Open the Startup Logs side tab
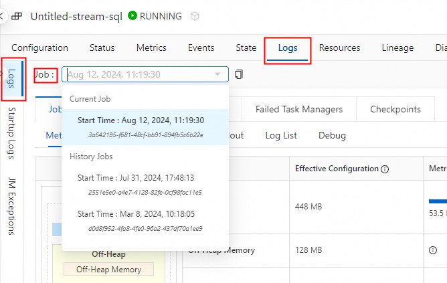 [11, 133]
